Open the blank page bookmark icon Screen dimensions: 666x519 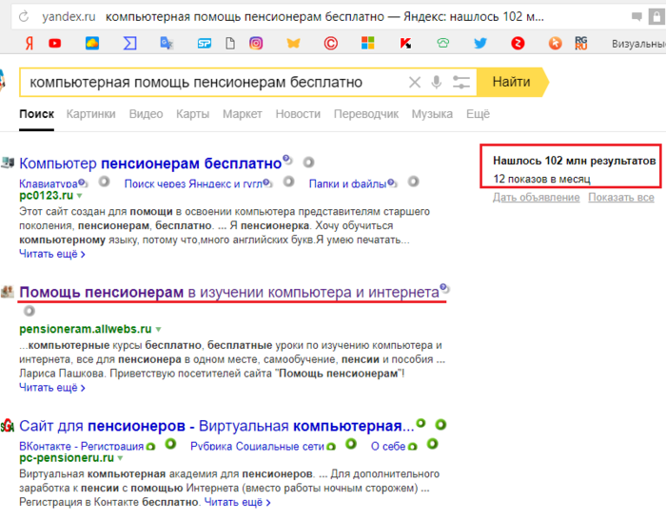[230, 44]
